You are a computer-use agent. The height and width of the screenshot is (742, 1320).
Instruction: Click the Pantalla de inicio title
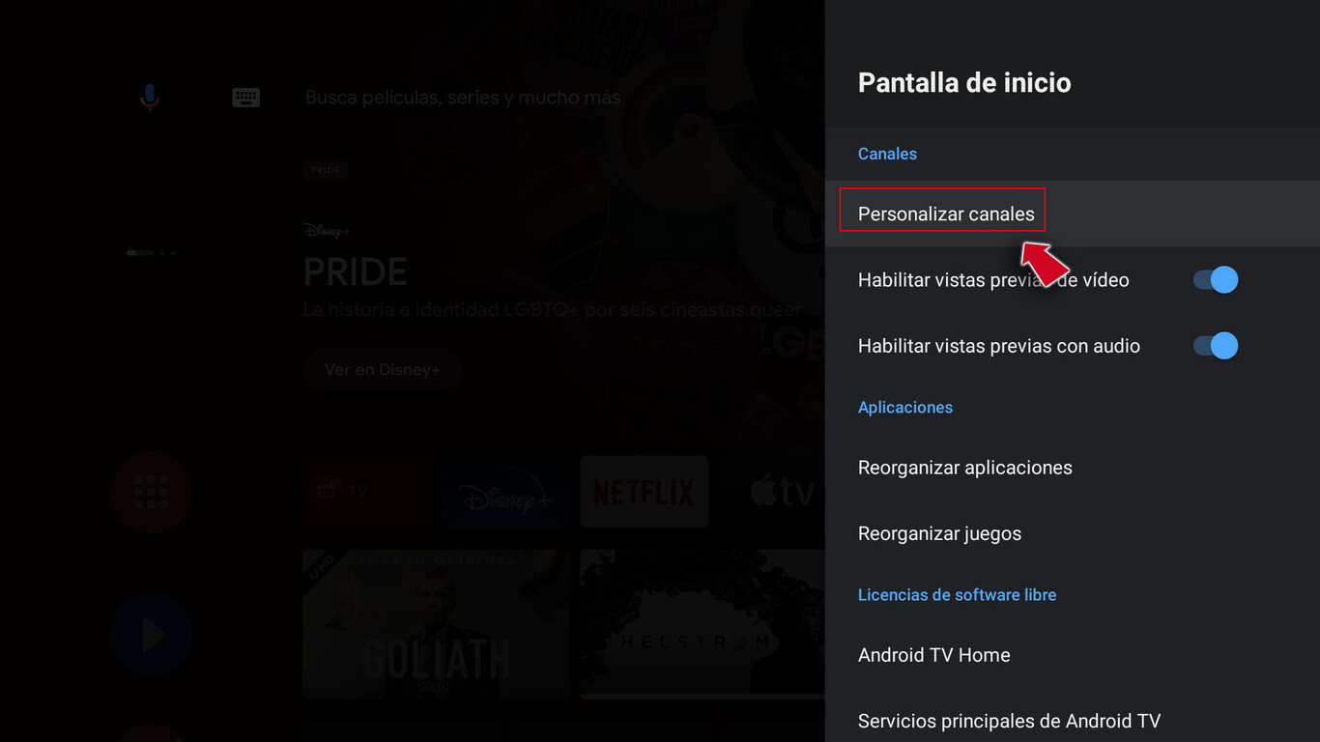click(964, 82)
